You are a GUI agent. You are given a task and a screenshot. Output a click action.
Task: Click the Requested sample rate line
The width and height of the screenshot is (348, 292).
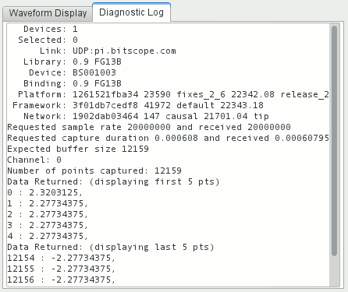coord(149,127)
